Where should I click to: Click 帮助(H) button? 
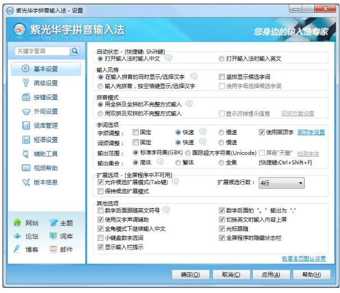click(x=312, y=274)
